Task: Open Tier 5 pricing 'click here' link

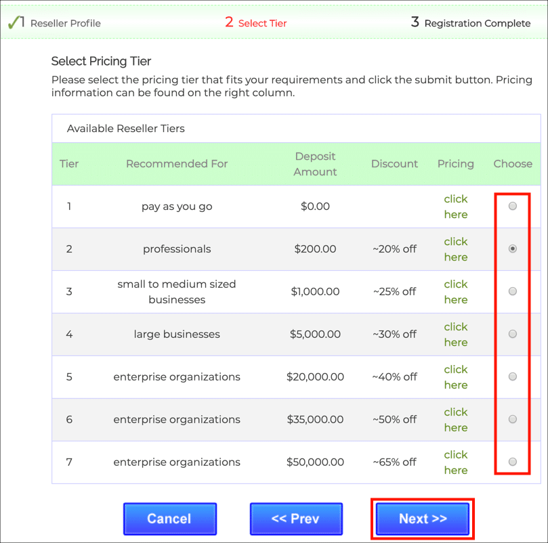Action: click(x=455, y=377)
